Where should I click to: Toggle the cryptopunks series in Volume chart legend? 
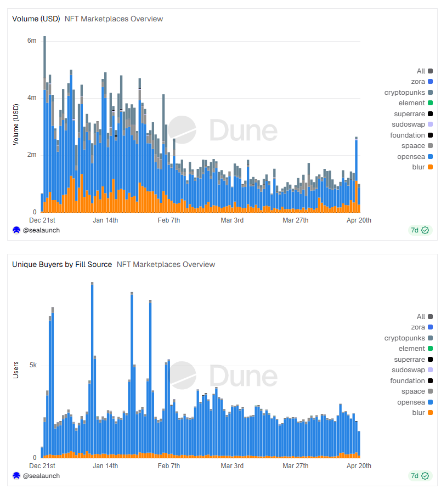(404, 92)
